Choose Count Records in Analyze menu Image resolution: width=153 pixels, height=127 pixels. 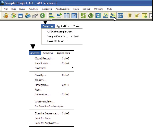coord(52,58)
